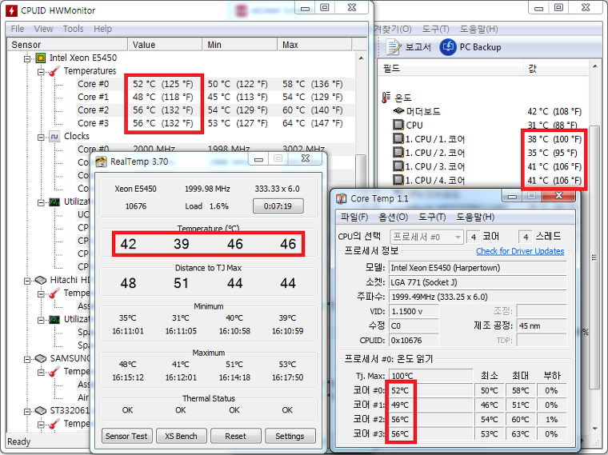Image resolution: width=608 pixels, height=455 pixels.
Task: Click the Utilization icon under Hitachi drive
Action: coord(54,319)
